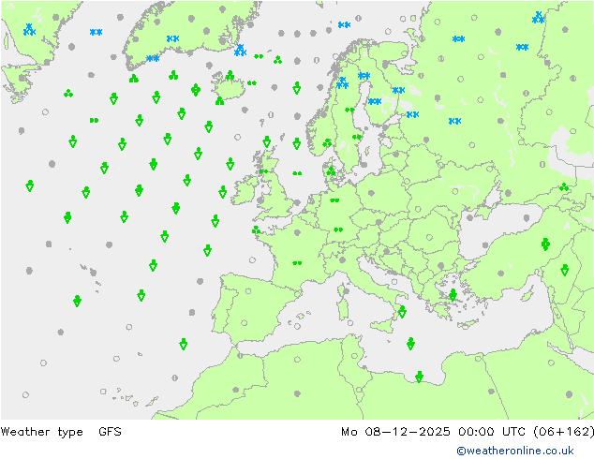Click rain symbol on the Libyan coast
Image resolution: width=594 pixels, height=459 pixels.
coord(419,377)
